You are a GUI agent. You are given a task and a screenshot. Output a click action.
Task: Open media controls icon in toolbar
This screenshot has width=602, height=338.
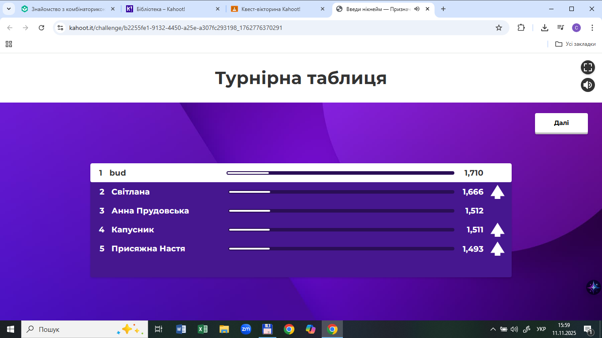click(560, 28)
